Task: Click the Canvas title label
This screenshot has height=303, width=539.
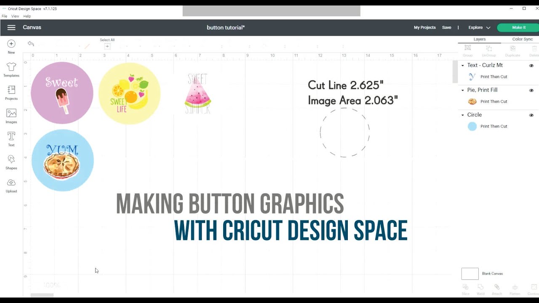Action: (x=32, y=27)
